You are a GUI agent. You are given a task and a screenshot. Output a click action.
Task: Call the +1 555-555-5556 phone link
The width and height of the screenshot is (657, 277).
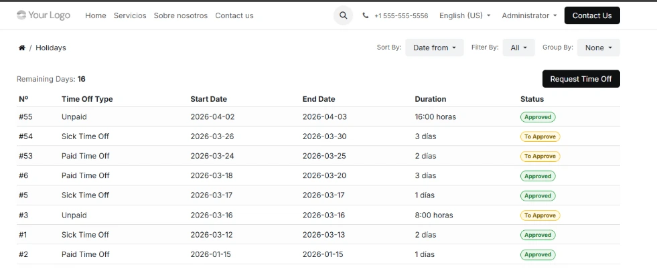click(401, 15)
